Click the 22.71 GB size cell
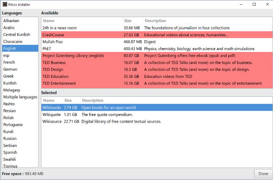Image resolution: width=273 pixels, height=180 pixels. tap(71, 121)
